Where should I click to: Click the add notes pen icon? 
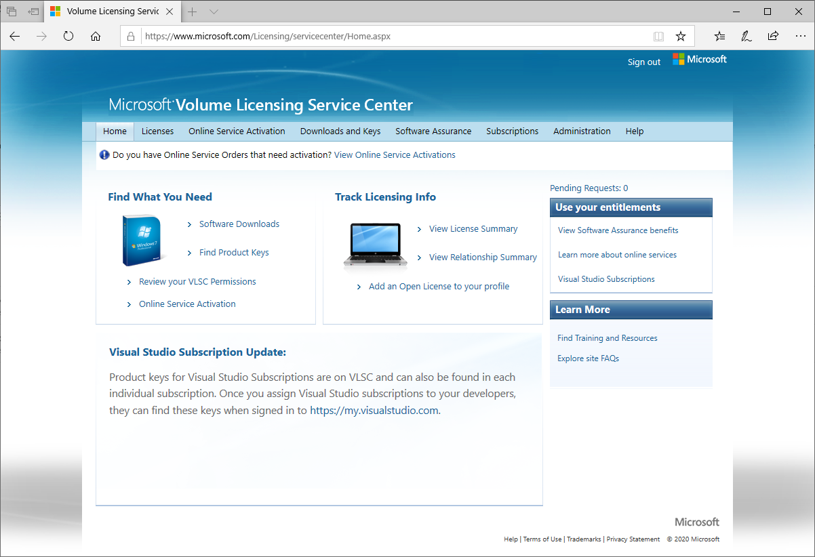[747, 37]
